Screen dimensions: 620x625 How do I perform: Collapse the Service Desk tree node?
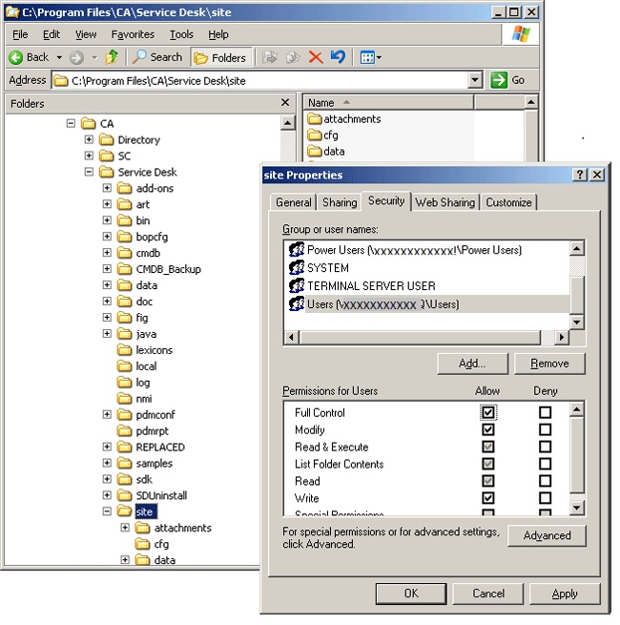click(x=89, y=173)
